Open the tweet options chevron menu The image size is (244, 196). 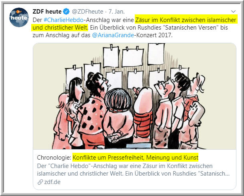tap(233, 11)
